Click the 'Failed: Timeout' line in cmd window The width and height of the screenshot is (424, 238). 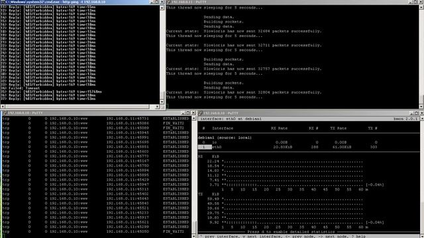21,88
